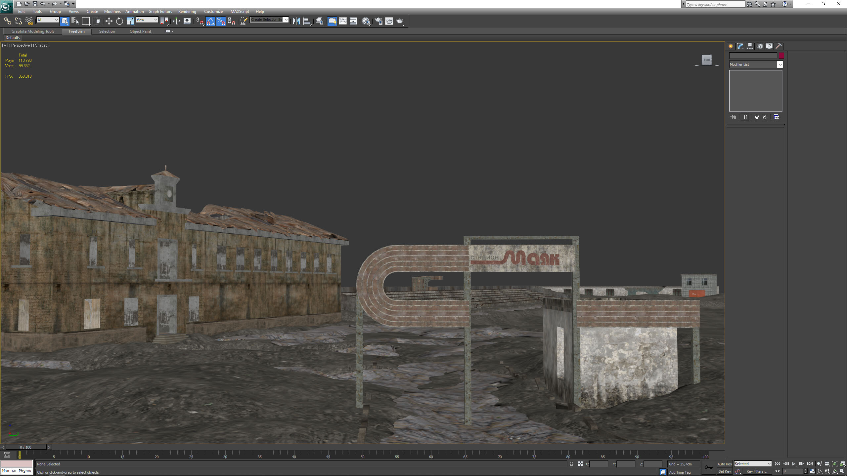Open the Rendering menu

pyautogui.click(x=187, y=12)
